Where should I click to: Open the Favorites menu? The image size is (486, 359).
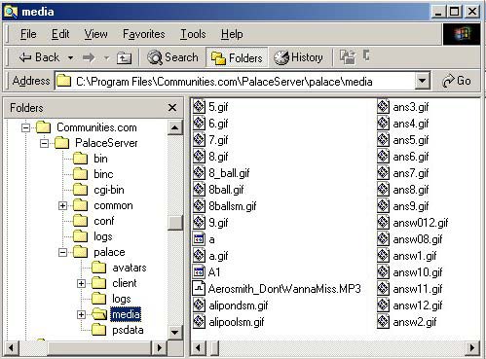pos(144,34)
